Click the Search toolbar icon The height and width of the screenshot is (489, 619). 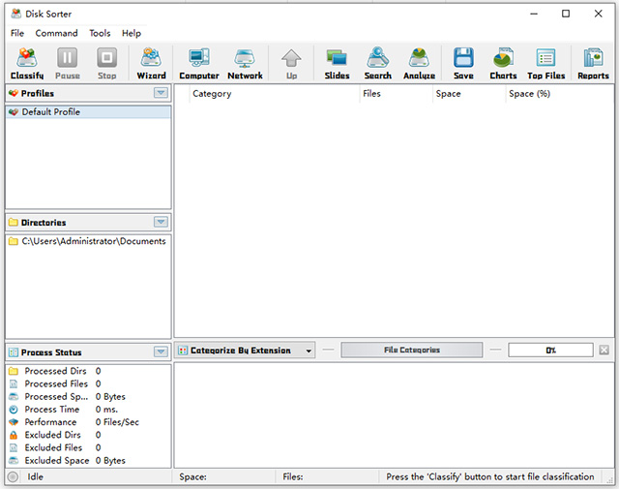[x=377, y=63]
